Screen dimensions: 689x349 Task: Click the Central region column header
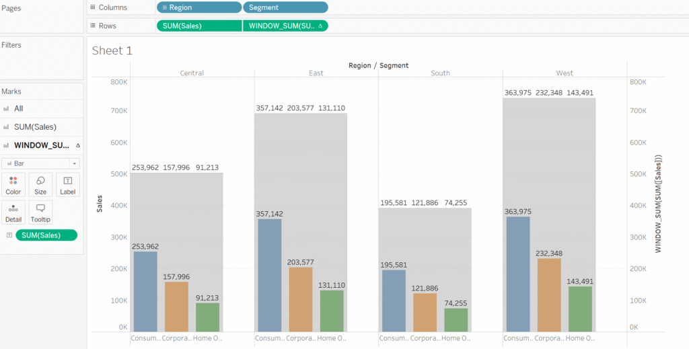(x=192, y=73)
